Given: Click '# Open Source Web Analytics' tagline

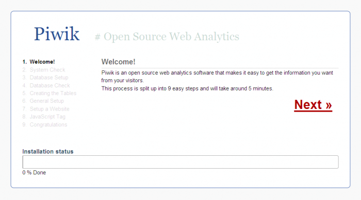Looking at the screenshot, I should [x=167, y=37].
